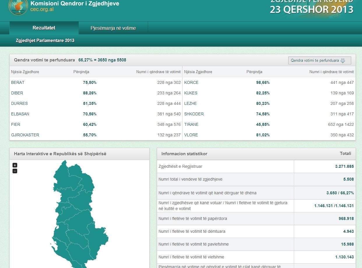Open the KUKES district link
This screenshot has height=268, width=362.
pos(191,93)
